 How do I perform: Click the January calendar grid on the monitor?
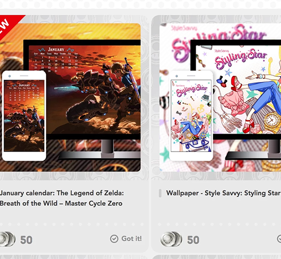pyautogui.click(x=56, y=60)
